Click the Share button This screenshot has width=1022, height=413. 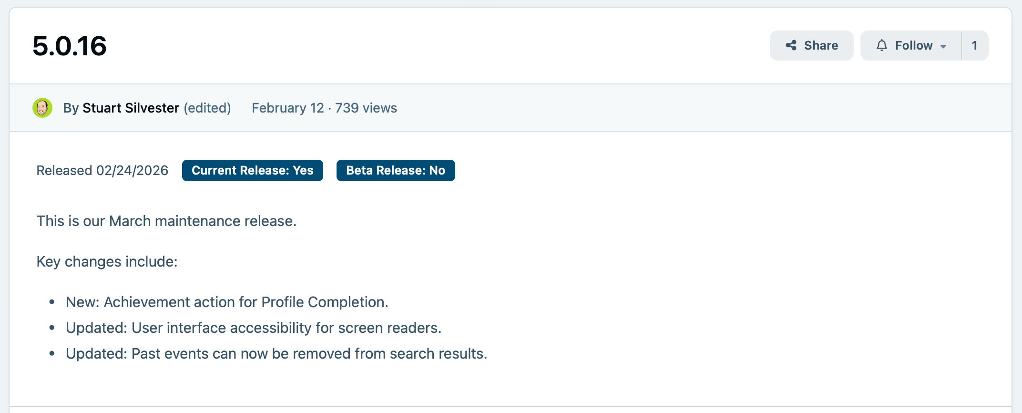tap(811, 45)
